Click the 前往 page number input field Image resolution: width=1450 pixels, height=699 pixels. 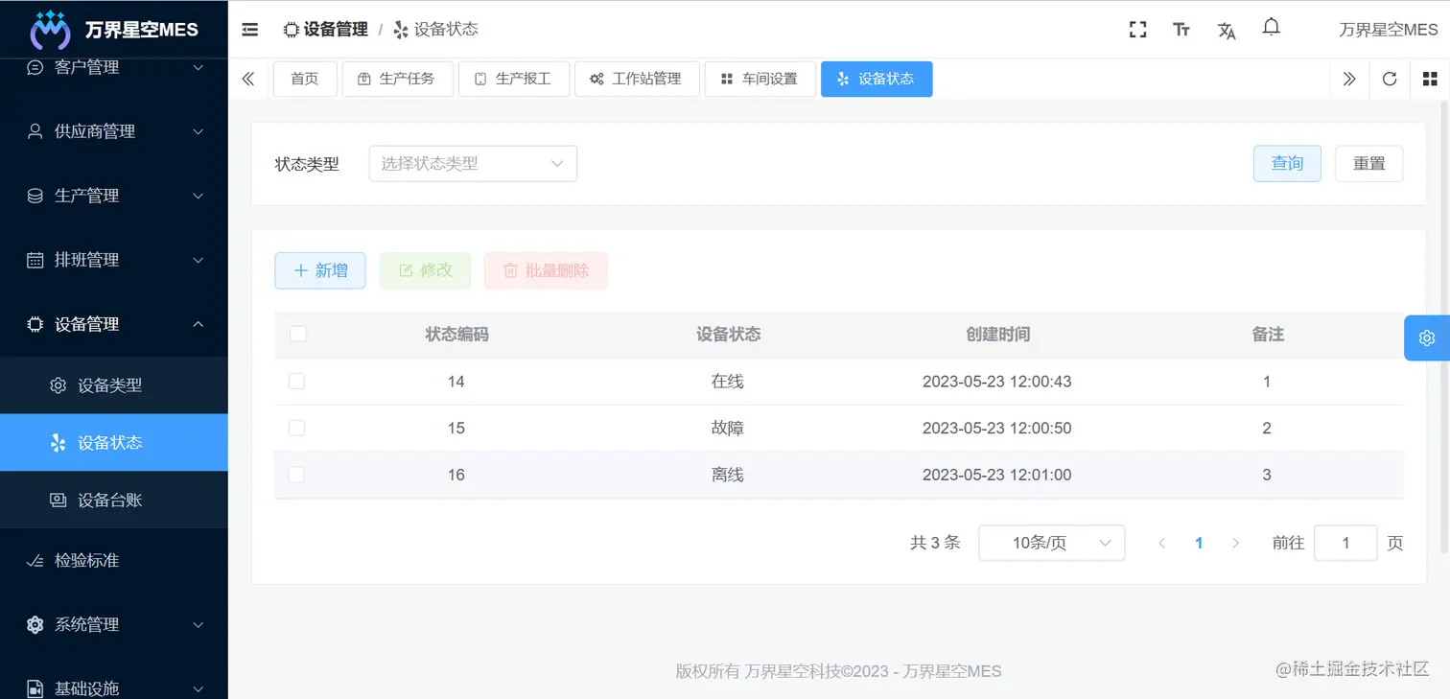click(1345, 543)
